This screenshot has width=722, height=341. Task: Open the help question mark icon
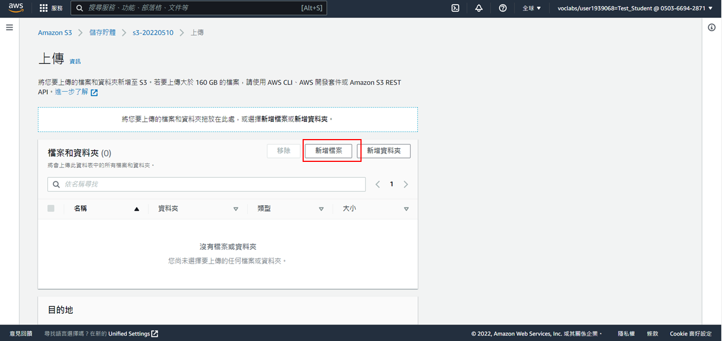pyautogui.click(x=503, y=8)
